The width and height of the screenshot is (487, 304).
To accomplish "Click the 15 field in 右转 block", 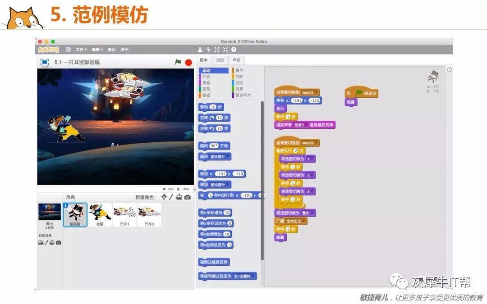I will (220, 118).
